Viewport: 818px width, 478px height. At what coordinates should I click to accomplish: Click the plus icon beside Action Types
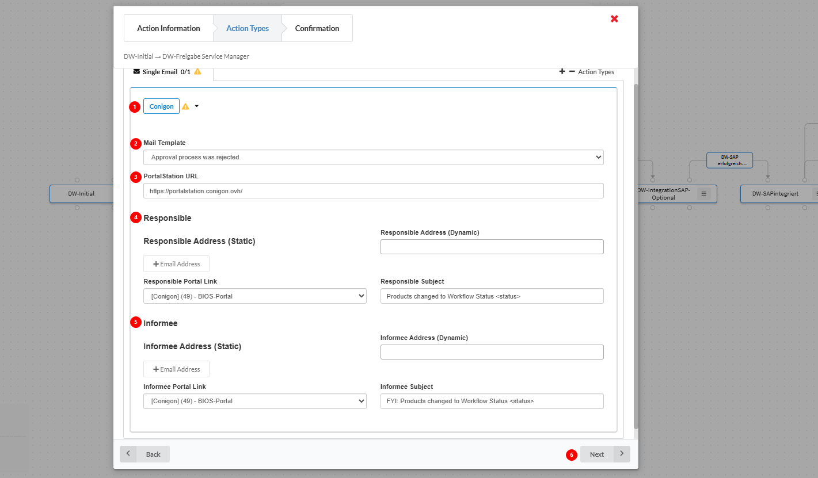click(562, 71)
